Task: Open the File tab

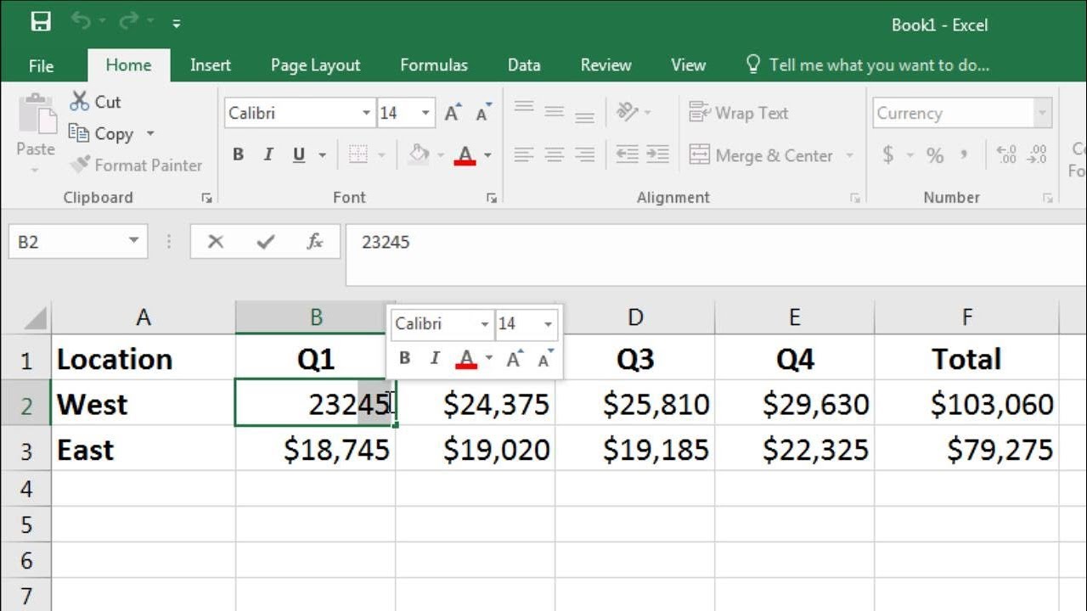Action: [41, 65]
